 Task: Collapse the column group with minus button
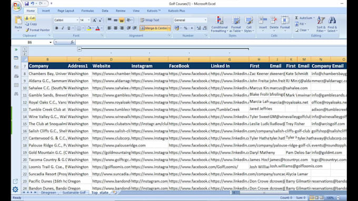tap(79, 49)
